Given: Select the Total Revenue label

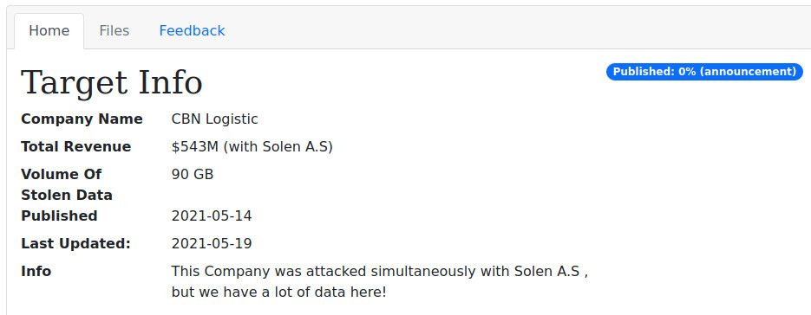Looking at the screenshot, I should pyautogui.click(x=76, y=146).
